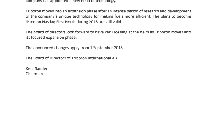Click the name "Kent Sander"
Screen dimensions: 217x121
click(37, 68)
